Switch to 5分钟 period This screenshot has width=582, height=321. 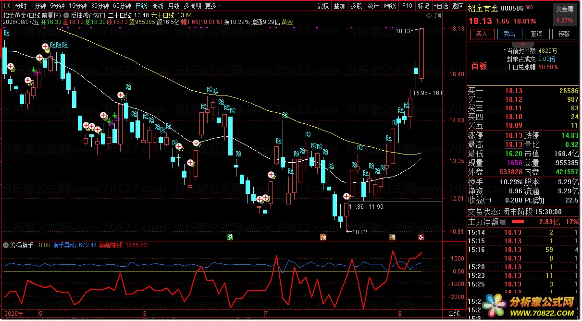pos(57,6)
